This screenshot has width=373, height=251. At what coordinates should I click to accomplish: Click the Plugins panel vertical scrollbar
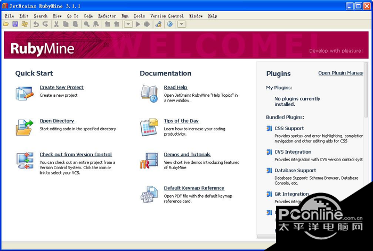(366, 90)
